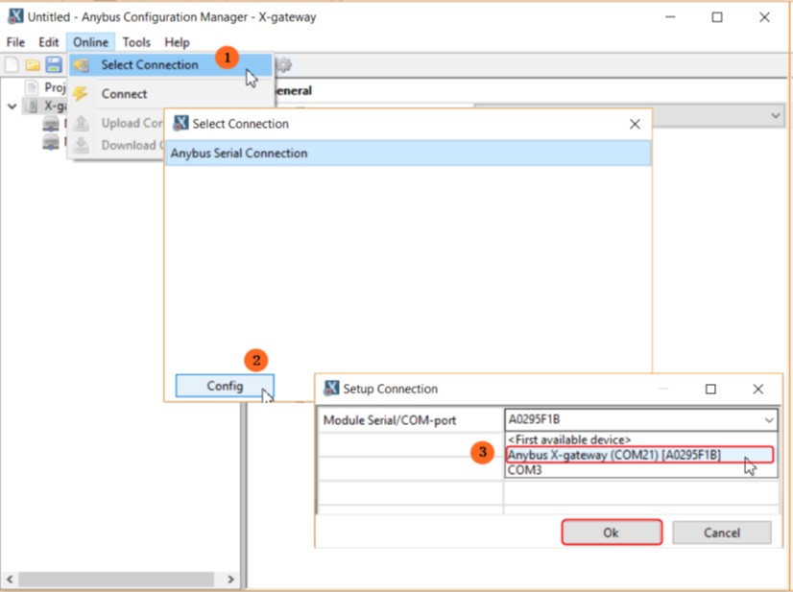Select the second network module icon under X-gateway
Viewport: 793px width, 592px height.
tap(51, 143)
